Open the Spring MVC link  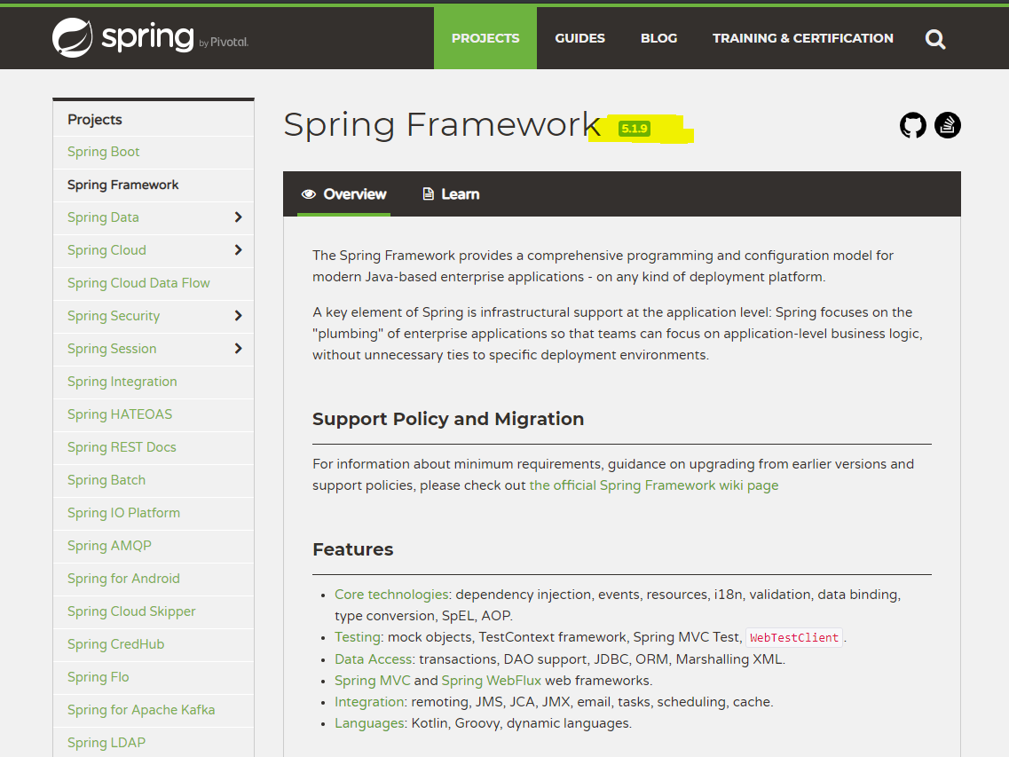tap(372, 681)
